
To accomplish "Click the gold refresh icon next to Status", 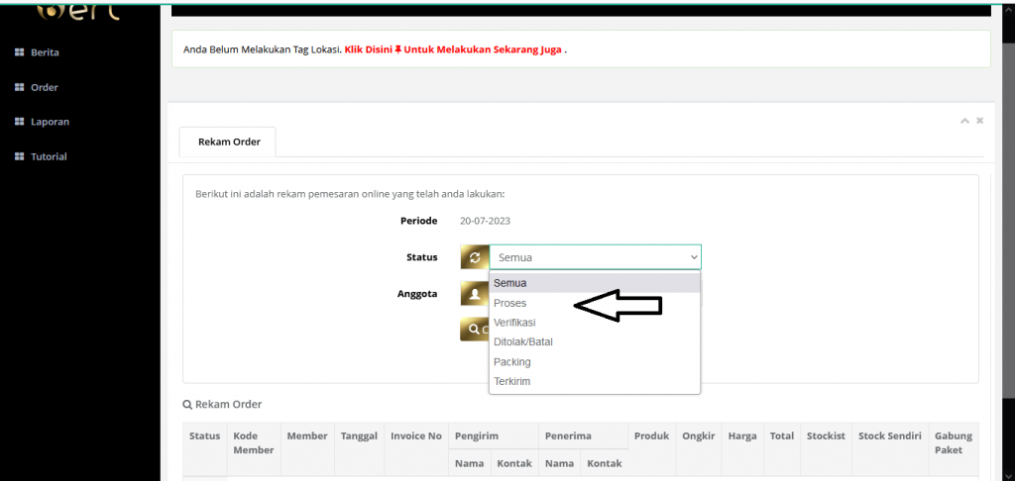I will click(474, 257).
